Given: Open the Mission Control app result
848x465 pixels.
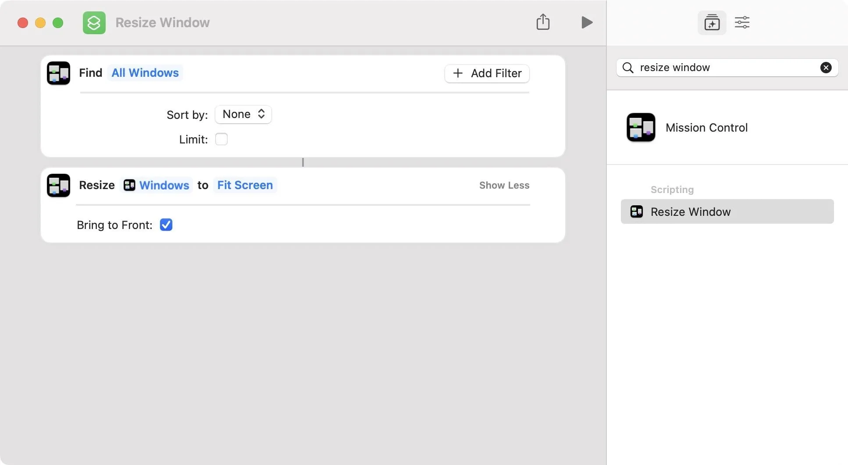Looking at the screenshot, I should 727,128.
